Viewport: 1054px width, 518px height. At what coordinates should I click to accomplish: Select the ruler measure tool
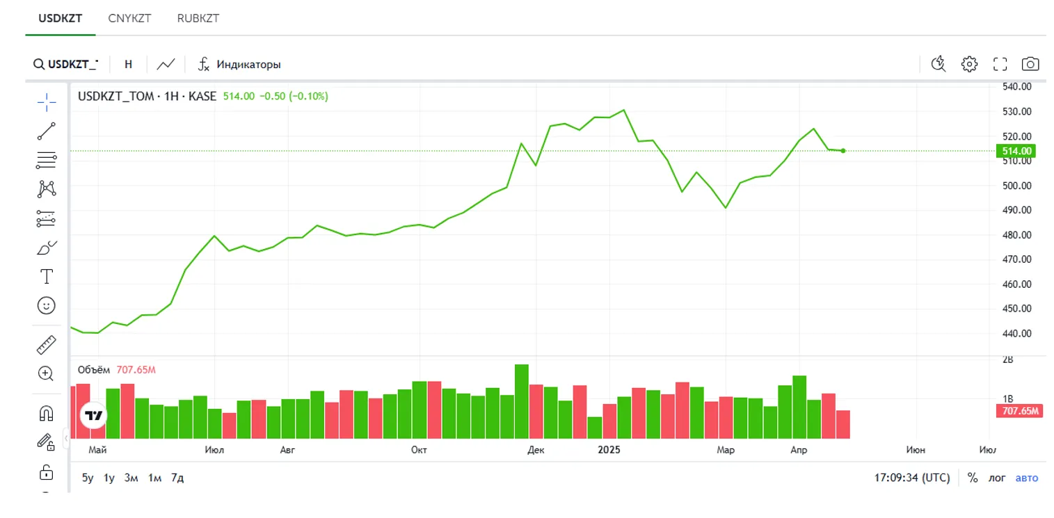[x=47, y=344]
